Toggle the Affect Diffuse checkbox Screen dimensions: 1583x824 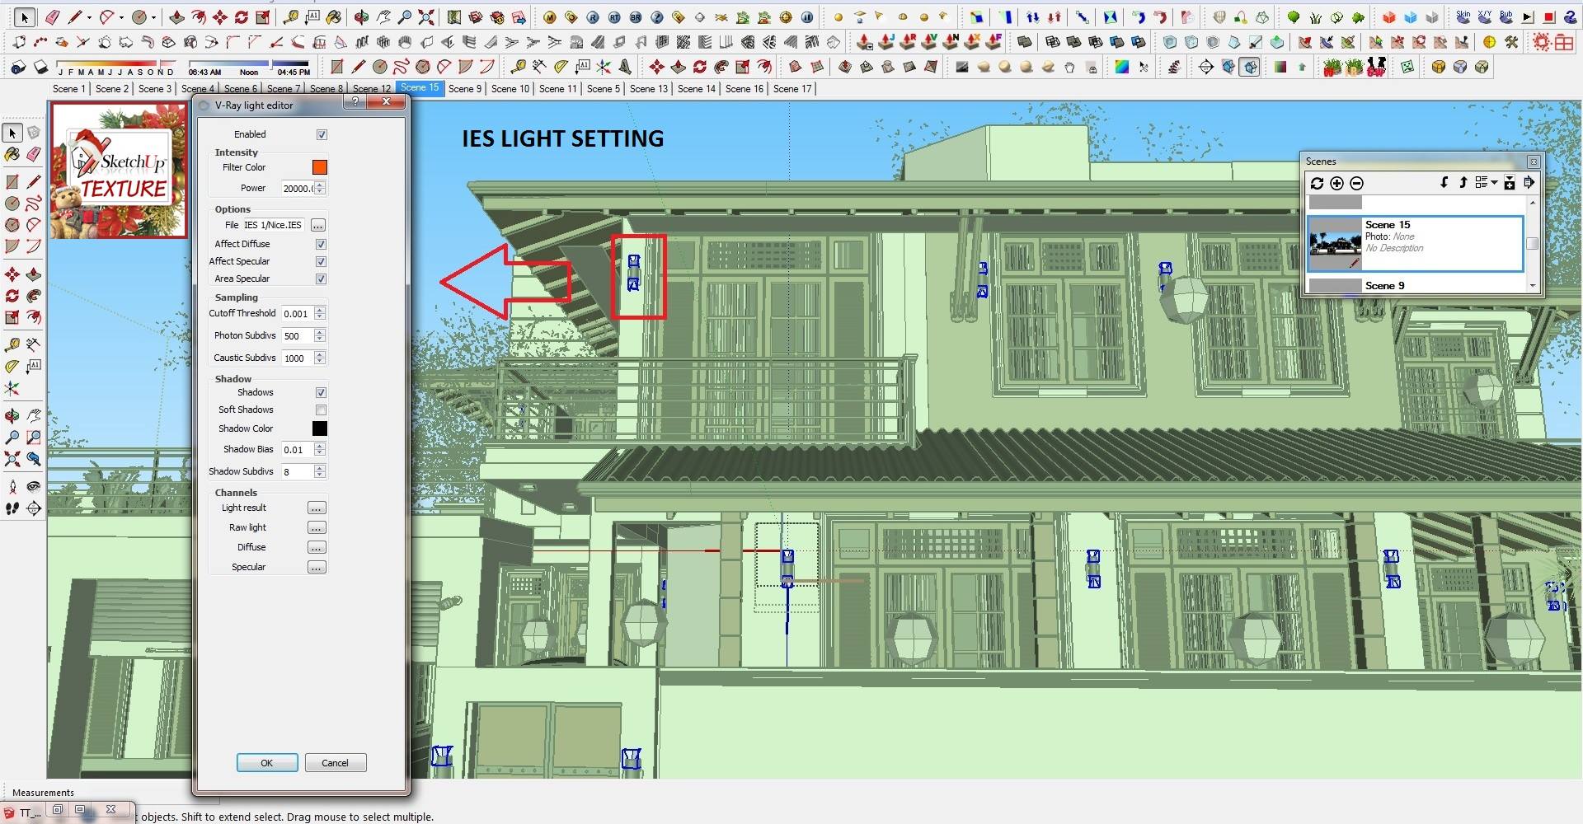point(322,244)
